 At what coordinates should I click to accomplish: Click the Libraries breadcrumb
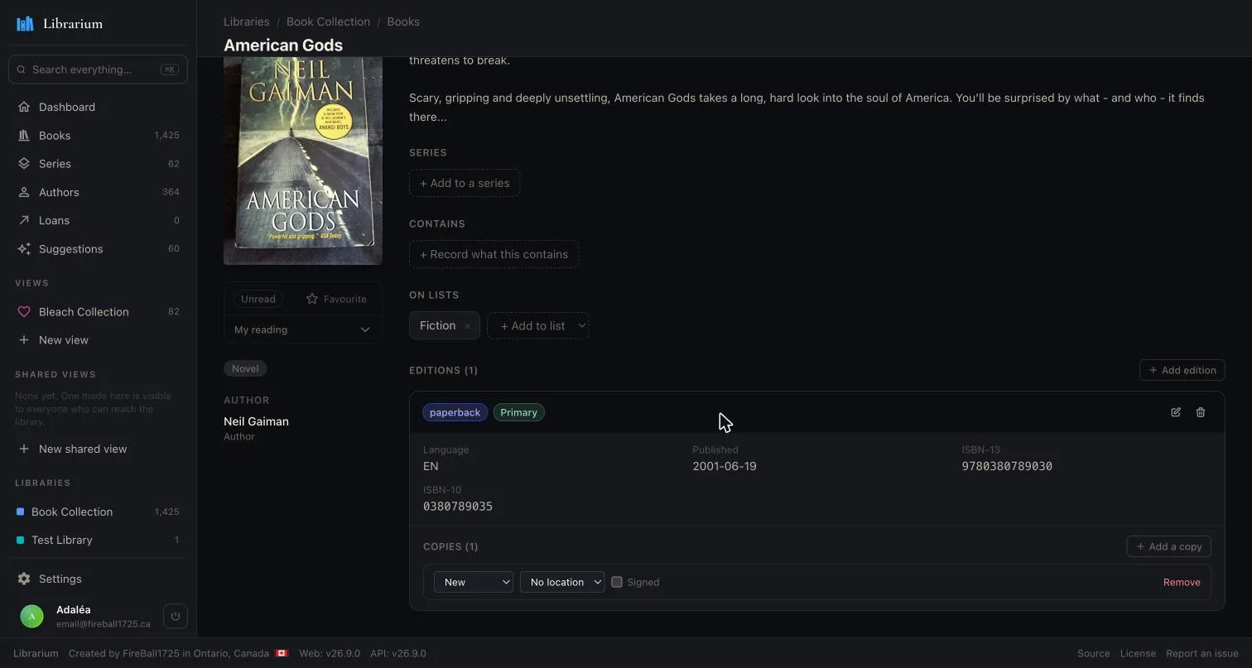(246, 22)
